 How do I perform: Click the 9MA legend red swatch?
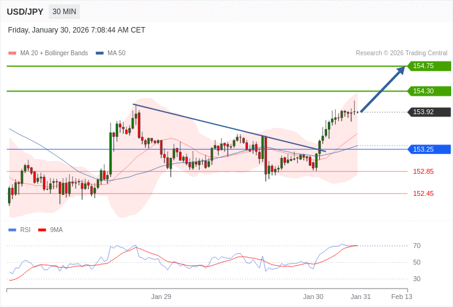(x=42, y=230)
